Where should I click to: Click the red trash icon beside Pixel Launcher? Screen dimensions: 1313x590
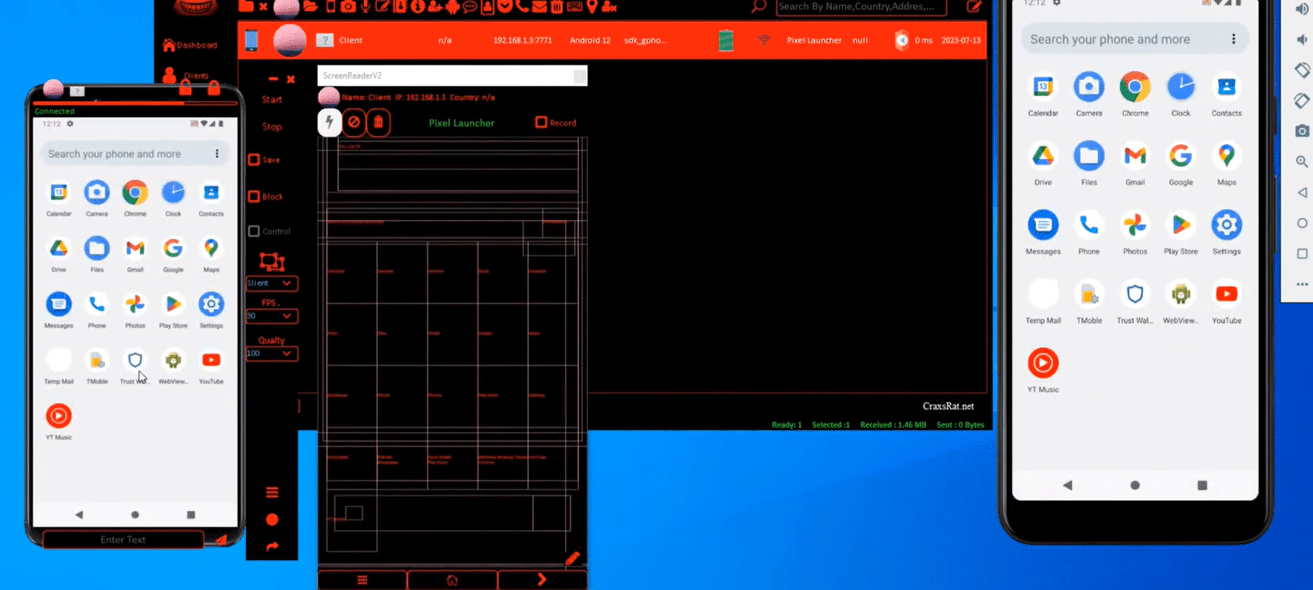tap(378, 123)
